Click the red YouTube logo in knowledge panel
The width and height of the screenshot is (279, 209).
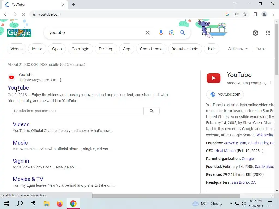click(214, 78)
